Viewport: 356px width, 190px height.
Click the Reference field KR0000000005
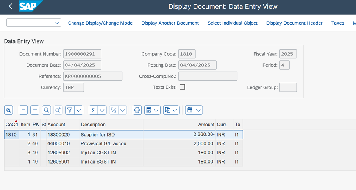coord(93,76)
